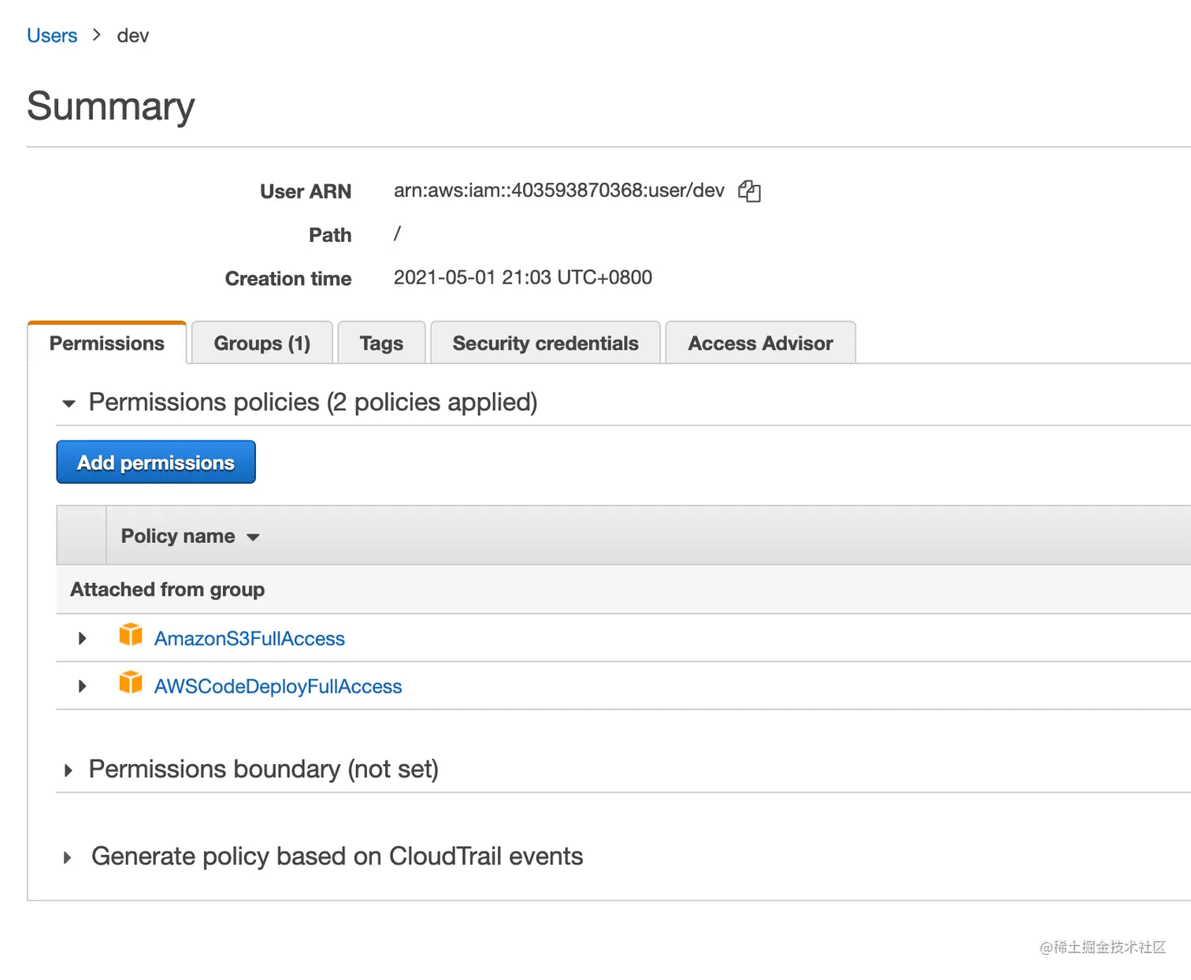Expand Generate policy based on CloudTrail events
Screen dimensions: 1191x980
(x=69, y=857)
